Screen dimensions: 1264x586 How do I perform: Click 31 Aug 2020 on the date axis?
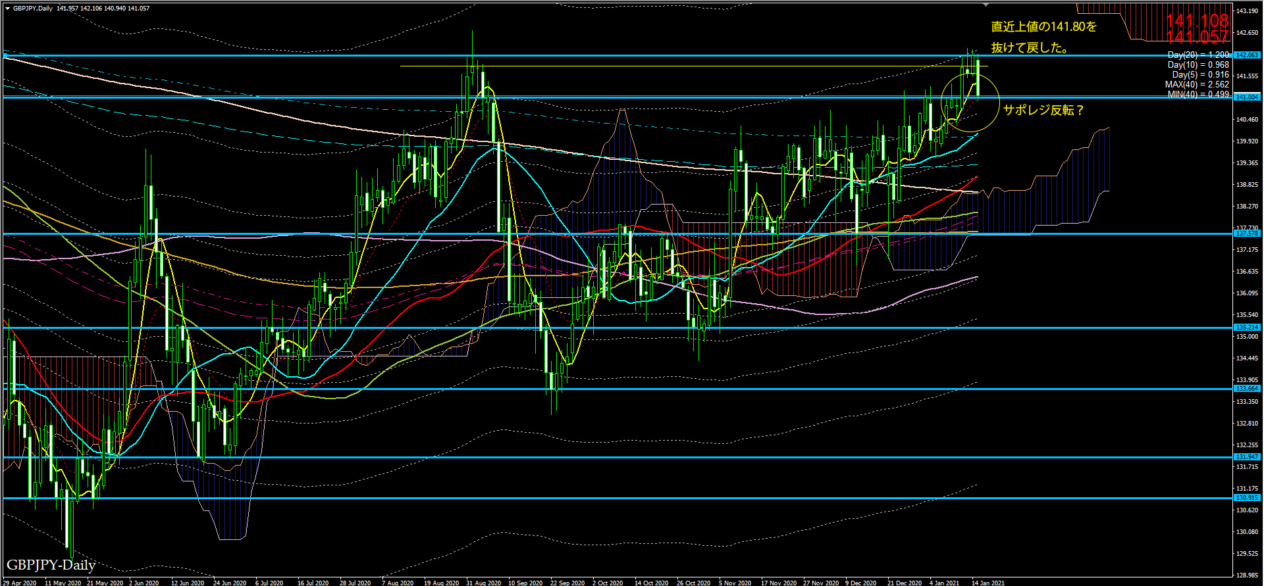[483, 583]
